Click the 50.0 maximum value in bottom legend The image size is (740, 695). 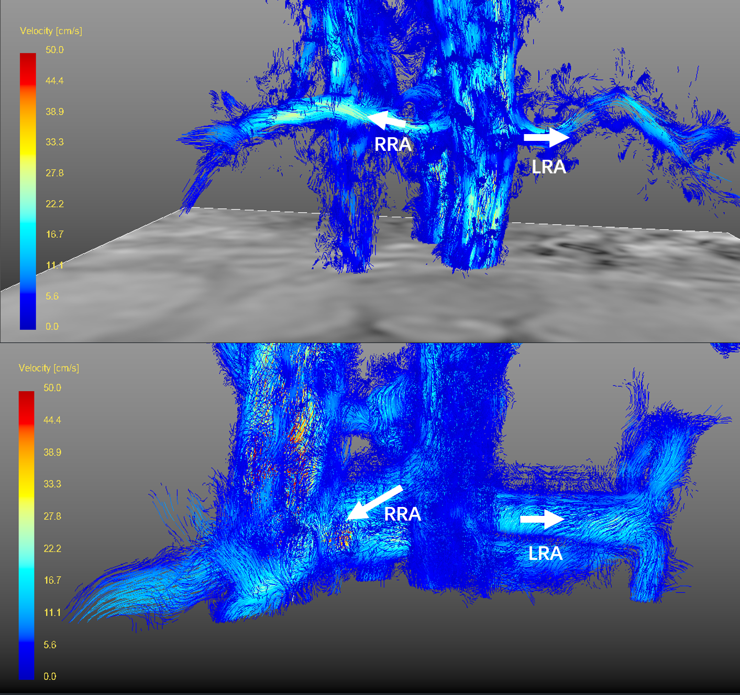point(52,388)
